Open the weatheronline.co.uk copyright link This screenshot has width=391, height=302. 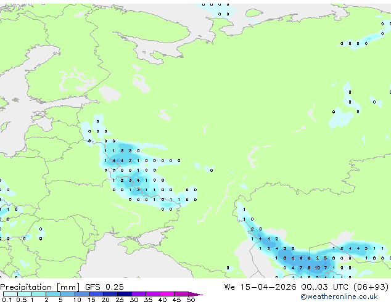[x=339, y=296]
